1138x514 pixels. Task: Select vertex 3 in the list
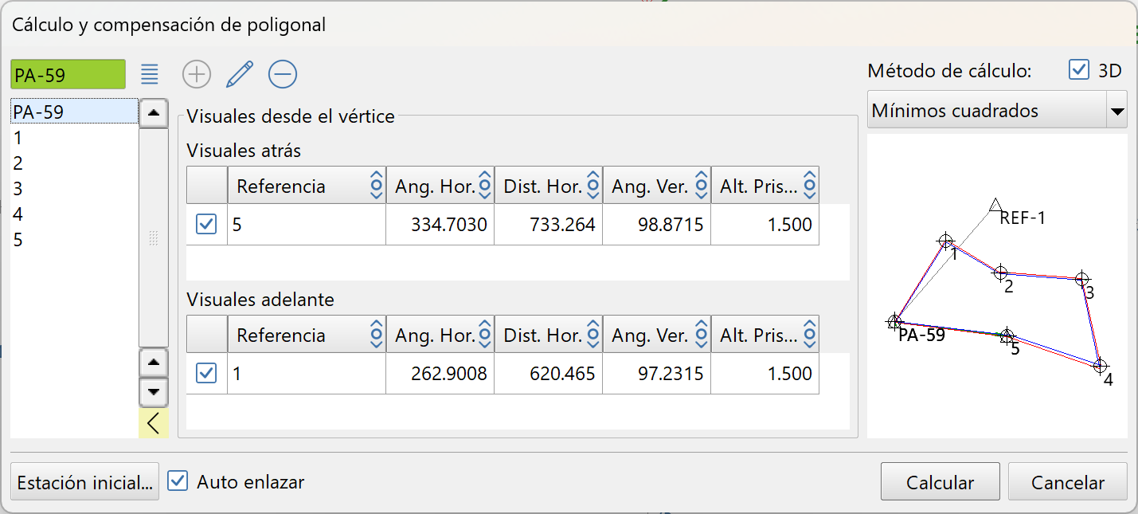coord(18,189)
